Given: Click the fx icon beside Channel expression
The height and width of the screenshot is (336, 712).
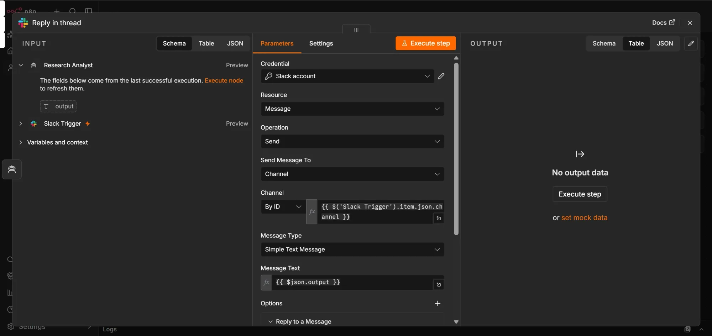Looking at the screenshot, I should (312, 212).
